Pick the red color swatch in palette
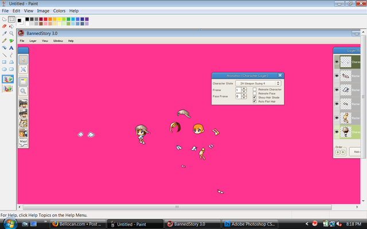 [45, 19]
